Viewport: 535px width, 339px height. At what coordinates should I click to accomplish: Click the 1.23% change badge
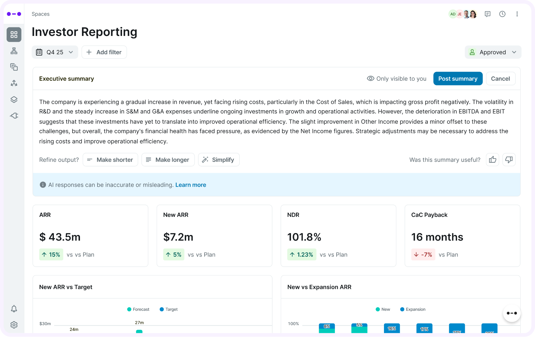coord(302,254)
